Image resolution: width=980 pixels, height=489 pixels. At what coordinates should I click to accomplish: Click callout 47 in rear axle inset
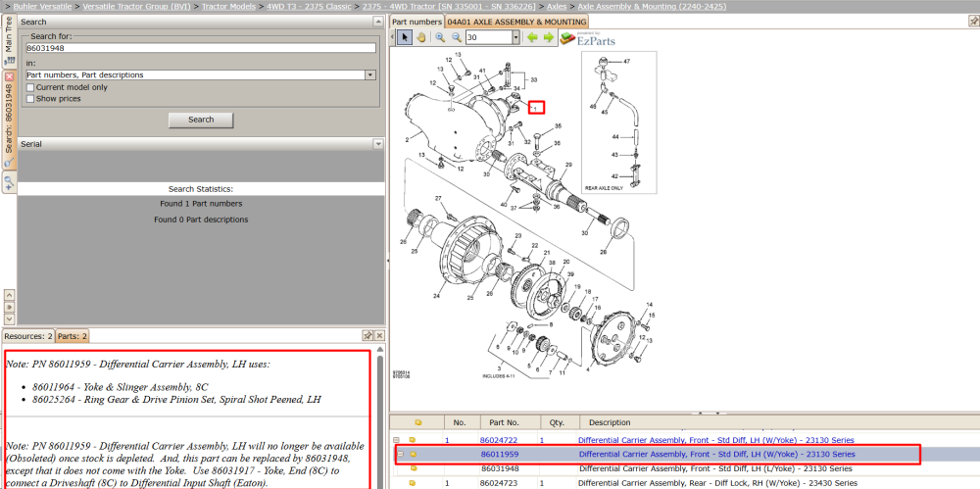point(626,62)
